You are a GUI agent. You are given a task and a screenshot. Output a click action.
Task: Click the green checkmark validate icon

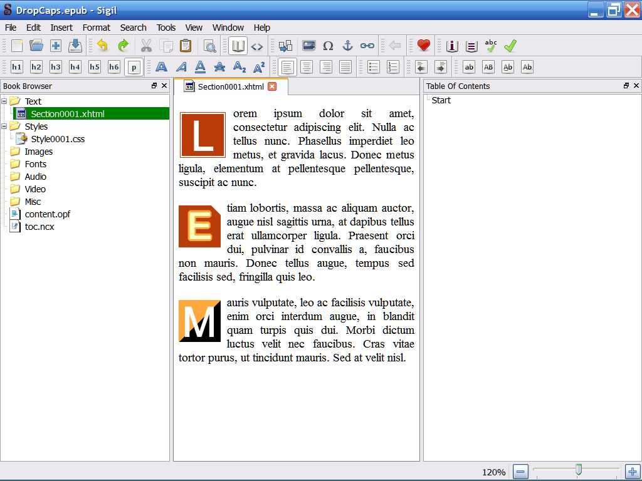tap(510, 46)
